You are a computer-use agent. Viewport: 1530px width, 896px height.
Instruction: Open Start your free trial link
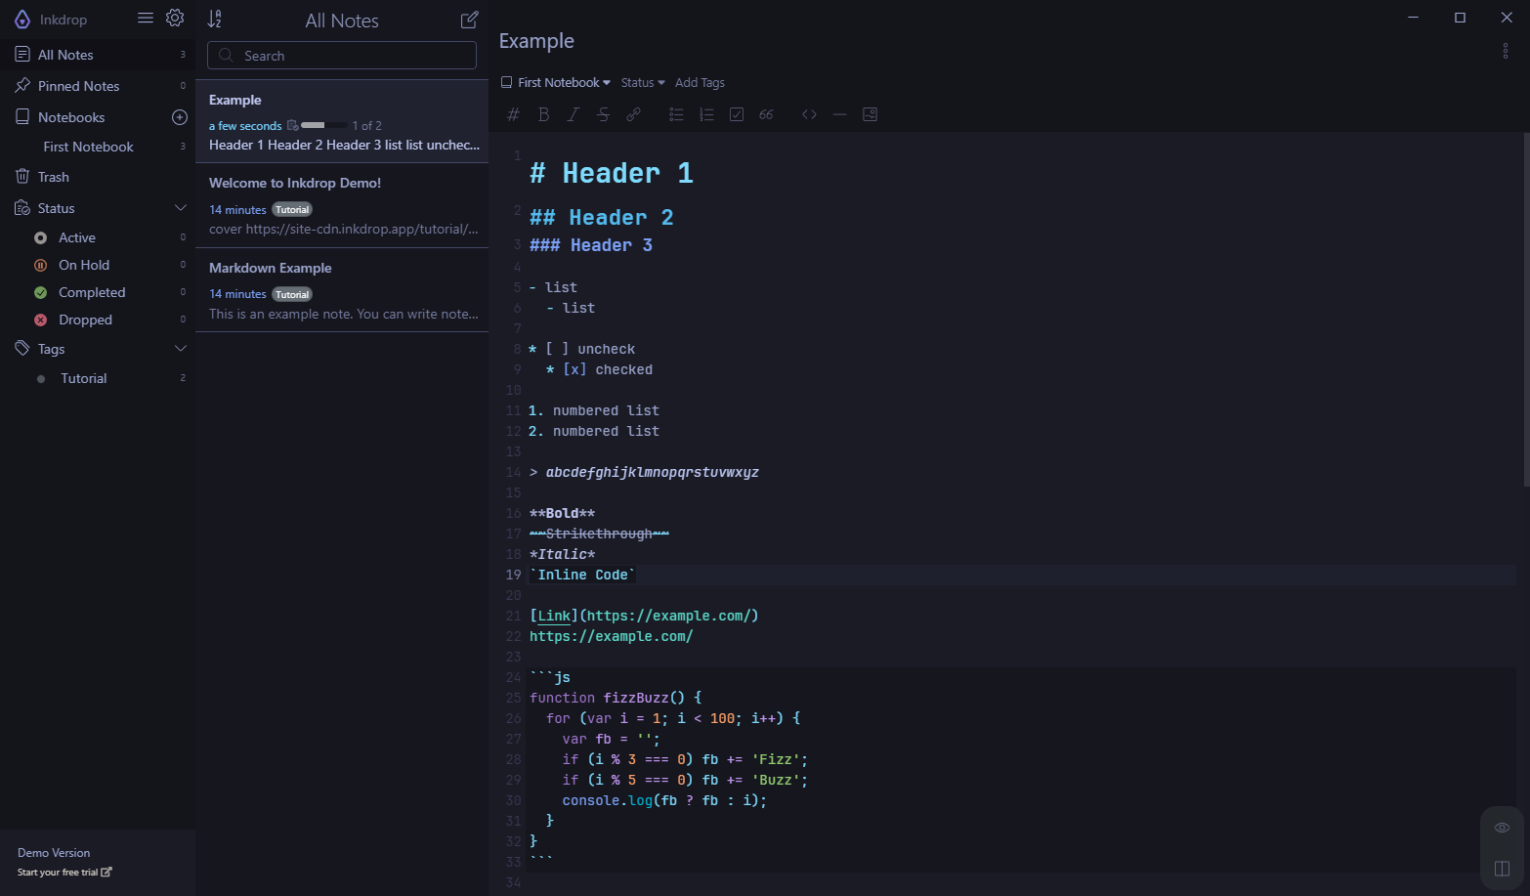[x=64, y=873]
